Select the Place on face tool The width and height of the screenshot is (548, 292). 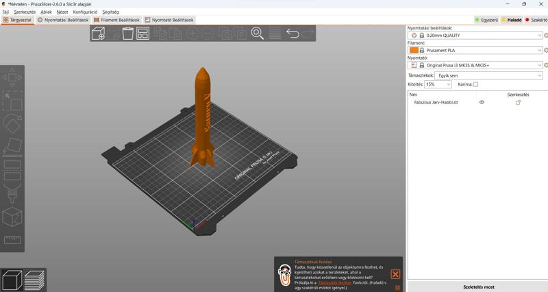pos(12,147)
